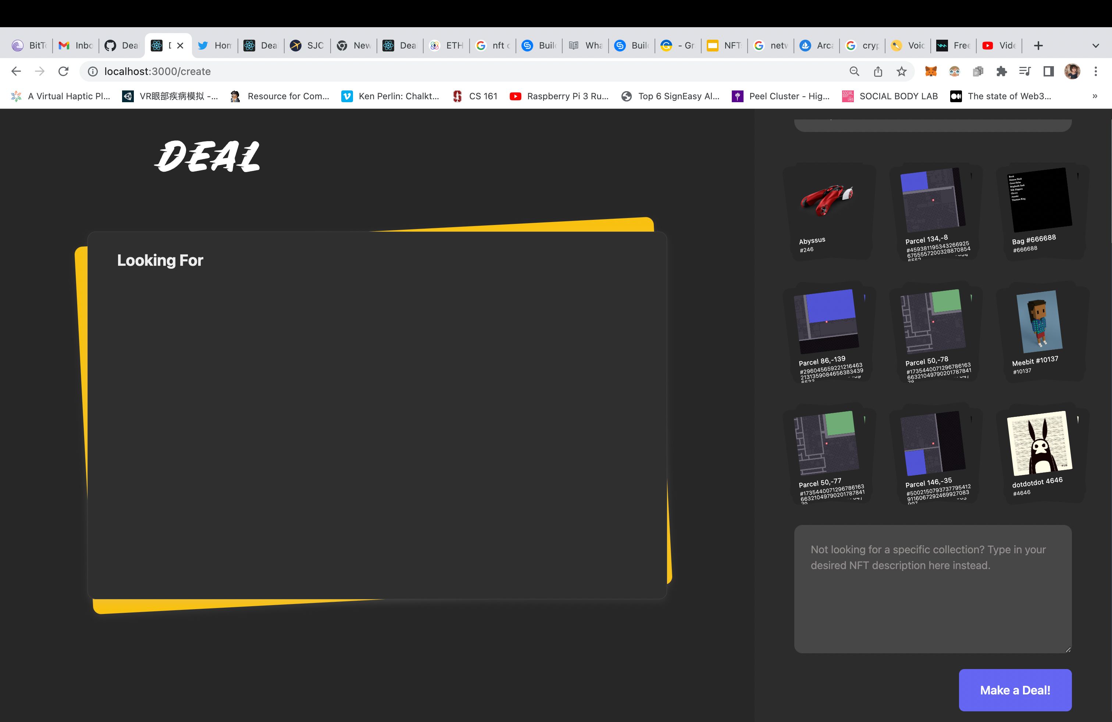Click the reload/refresh browser button
Image resolution: width=1112 pixels, height=722 pixels.
click(63, 71)
